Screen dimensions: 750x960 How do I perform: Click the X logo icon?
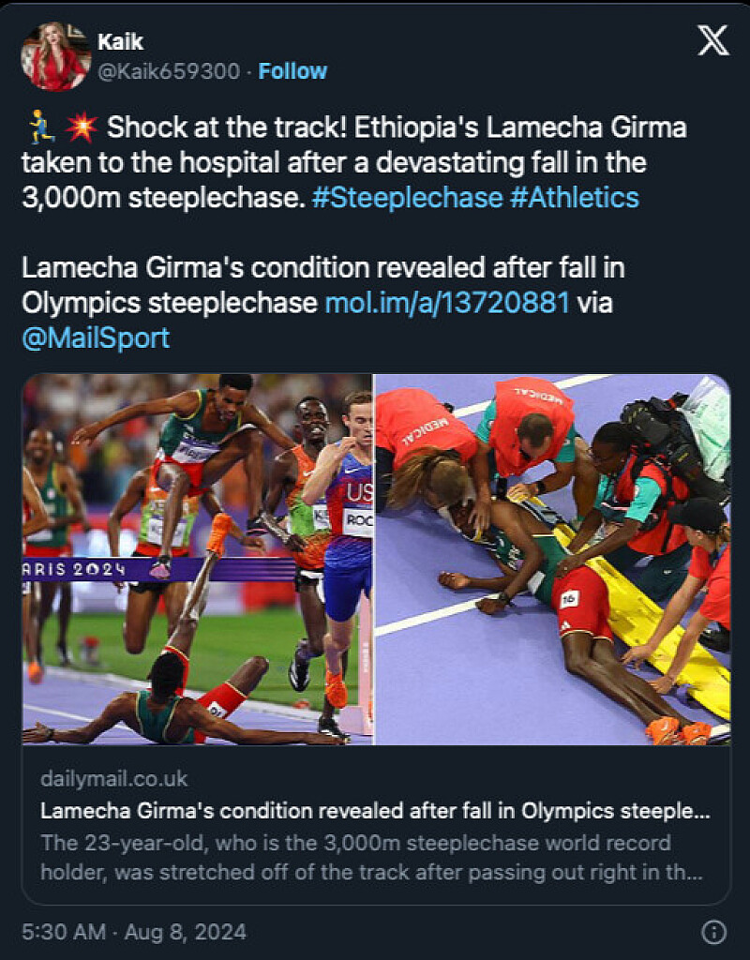713,40
